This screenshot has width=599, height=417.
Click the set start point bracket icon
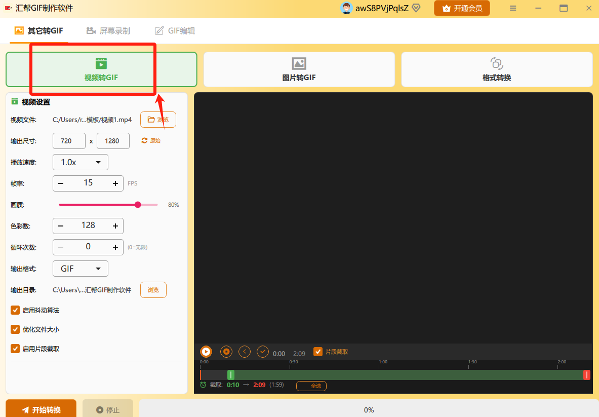(245, 352)
